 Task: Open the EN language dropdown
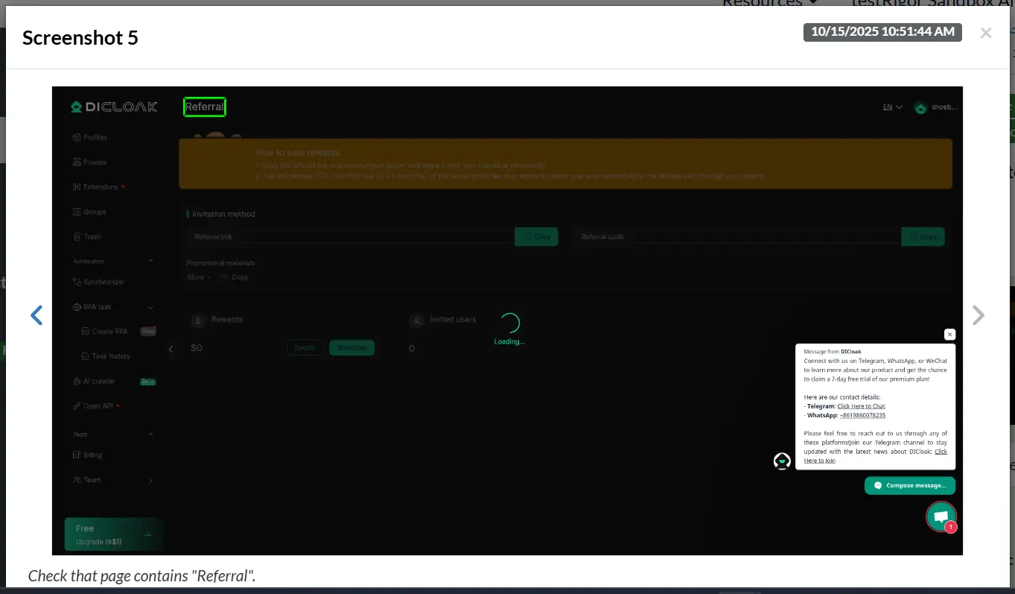892,107
